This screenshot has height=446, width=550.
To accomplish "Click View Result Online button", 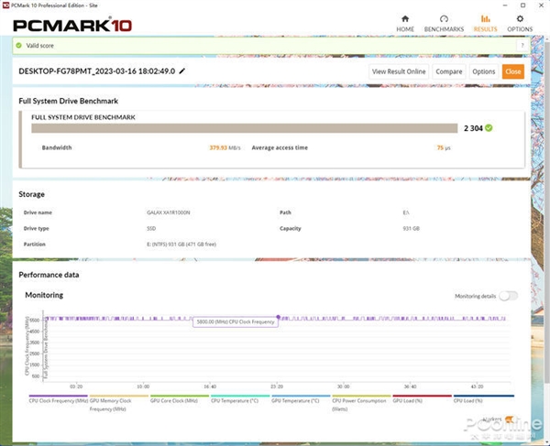I will tap(399, 71).
